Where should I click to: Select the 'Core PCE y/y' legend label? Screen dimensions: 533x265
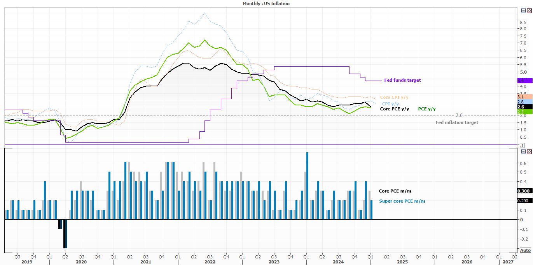(394, 109)
